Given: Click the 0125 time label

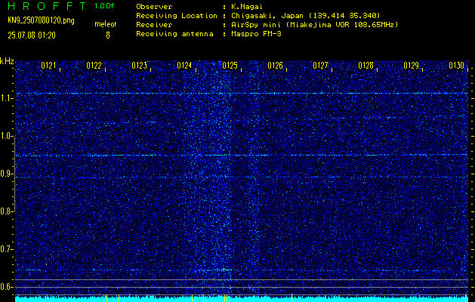Looking at the screenshot, I should coord(230,66).
